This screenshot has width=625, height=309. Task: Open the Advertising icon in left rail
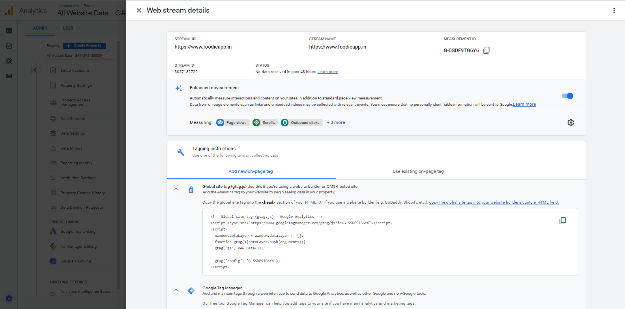9,61
